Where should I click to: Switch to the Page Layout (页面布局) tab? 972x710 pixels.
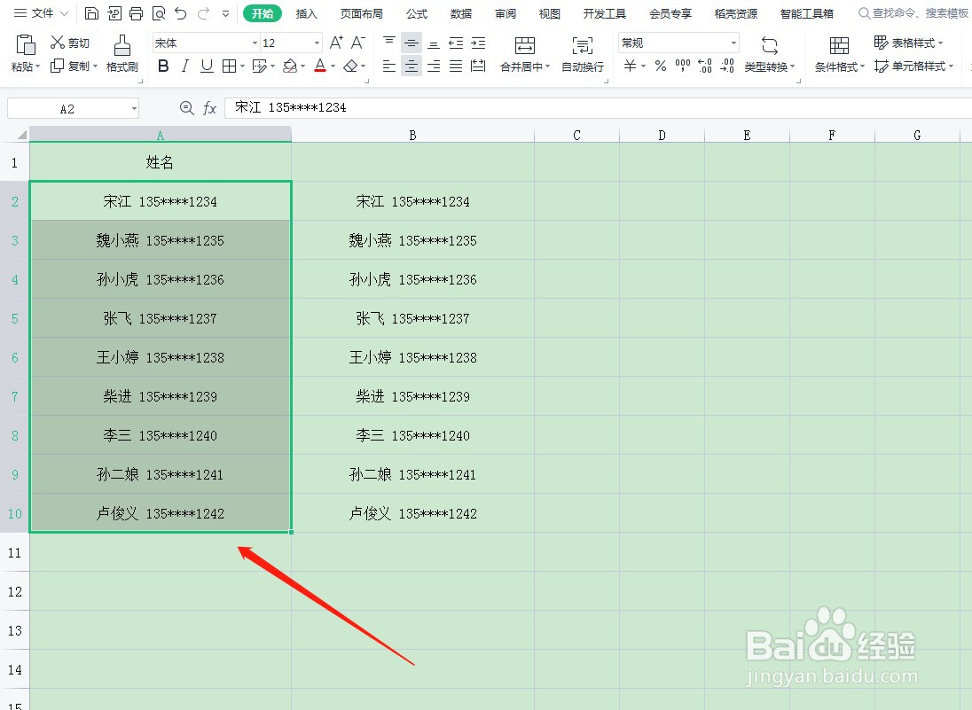pyautogui.click(x=362, y=13)
